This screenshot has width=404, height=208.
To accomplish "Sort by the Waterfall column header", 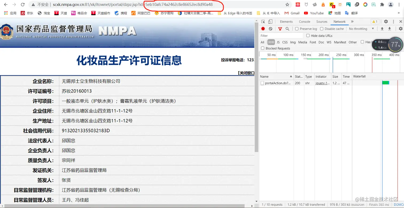I will 378,77.
